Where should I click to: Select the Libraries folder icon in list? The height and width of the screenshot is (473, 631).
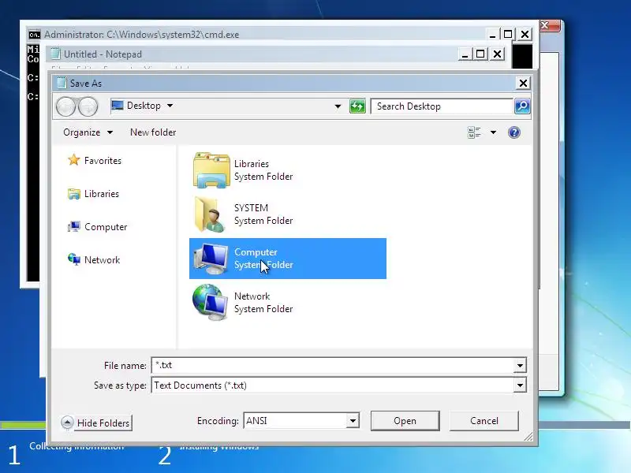point(211,170)
